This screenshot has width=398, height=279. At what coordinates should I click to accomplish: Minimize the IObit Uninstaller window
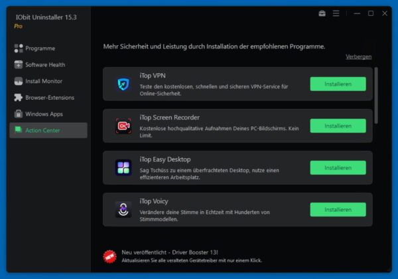pyautogui.click(x=357, y=13)
